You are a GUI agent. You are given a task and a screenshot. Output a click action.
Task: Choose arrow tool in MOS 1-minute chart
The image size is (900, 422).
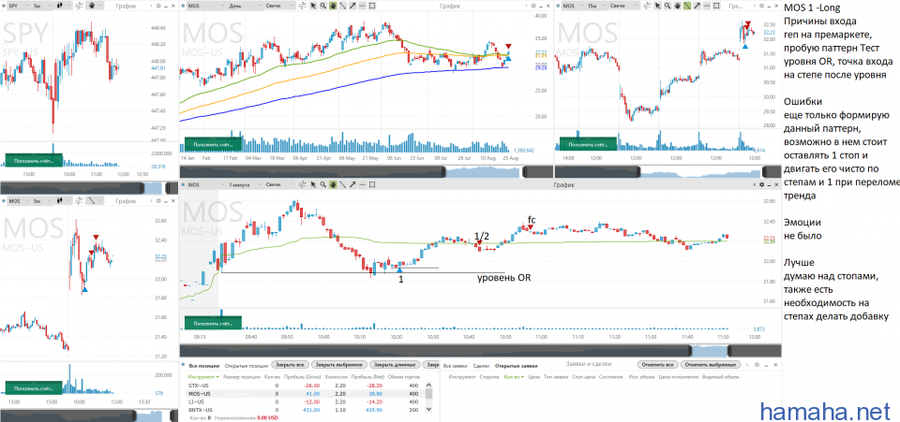[352, 184]
